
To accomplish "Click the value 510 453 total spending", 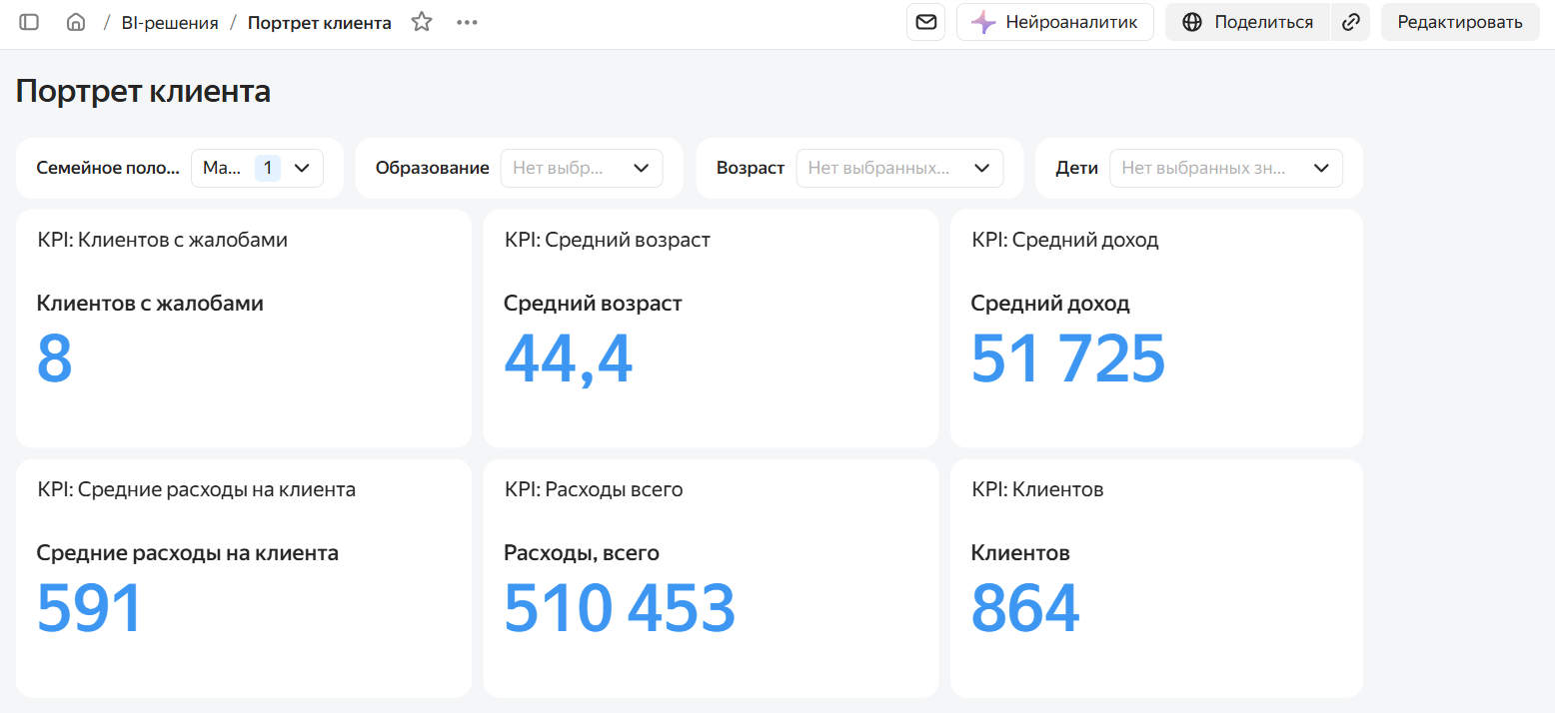I will coord(620,608).
